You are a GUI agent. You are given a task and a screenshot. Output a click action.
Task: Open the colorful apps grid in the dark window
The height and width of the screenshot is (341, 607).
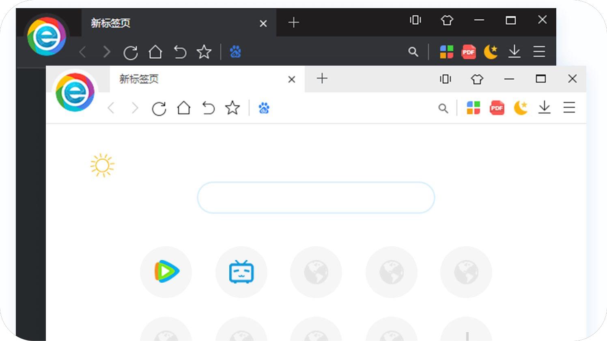click(x=447, y=52)
